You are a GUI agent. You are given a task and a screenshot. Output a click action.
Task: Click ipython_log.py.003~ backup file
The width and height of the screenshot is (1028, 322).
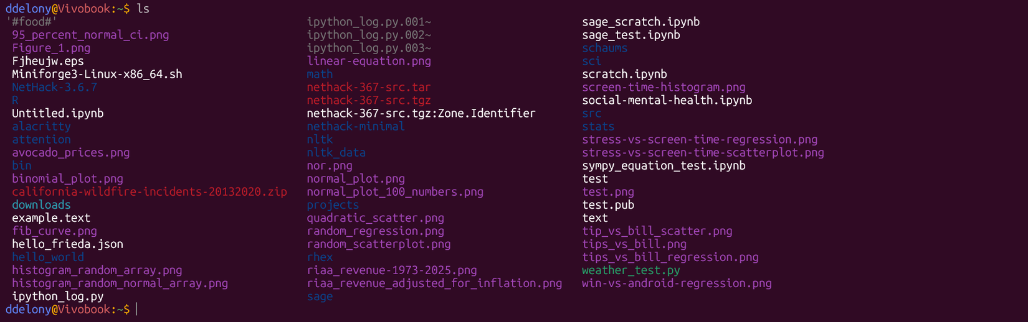point(369,48)
